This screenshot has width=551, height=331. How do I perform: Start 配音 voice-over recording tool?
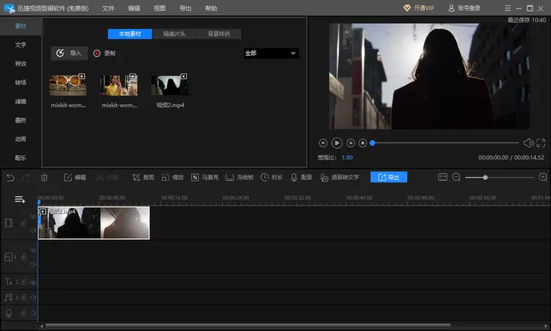302,177
